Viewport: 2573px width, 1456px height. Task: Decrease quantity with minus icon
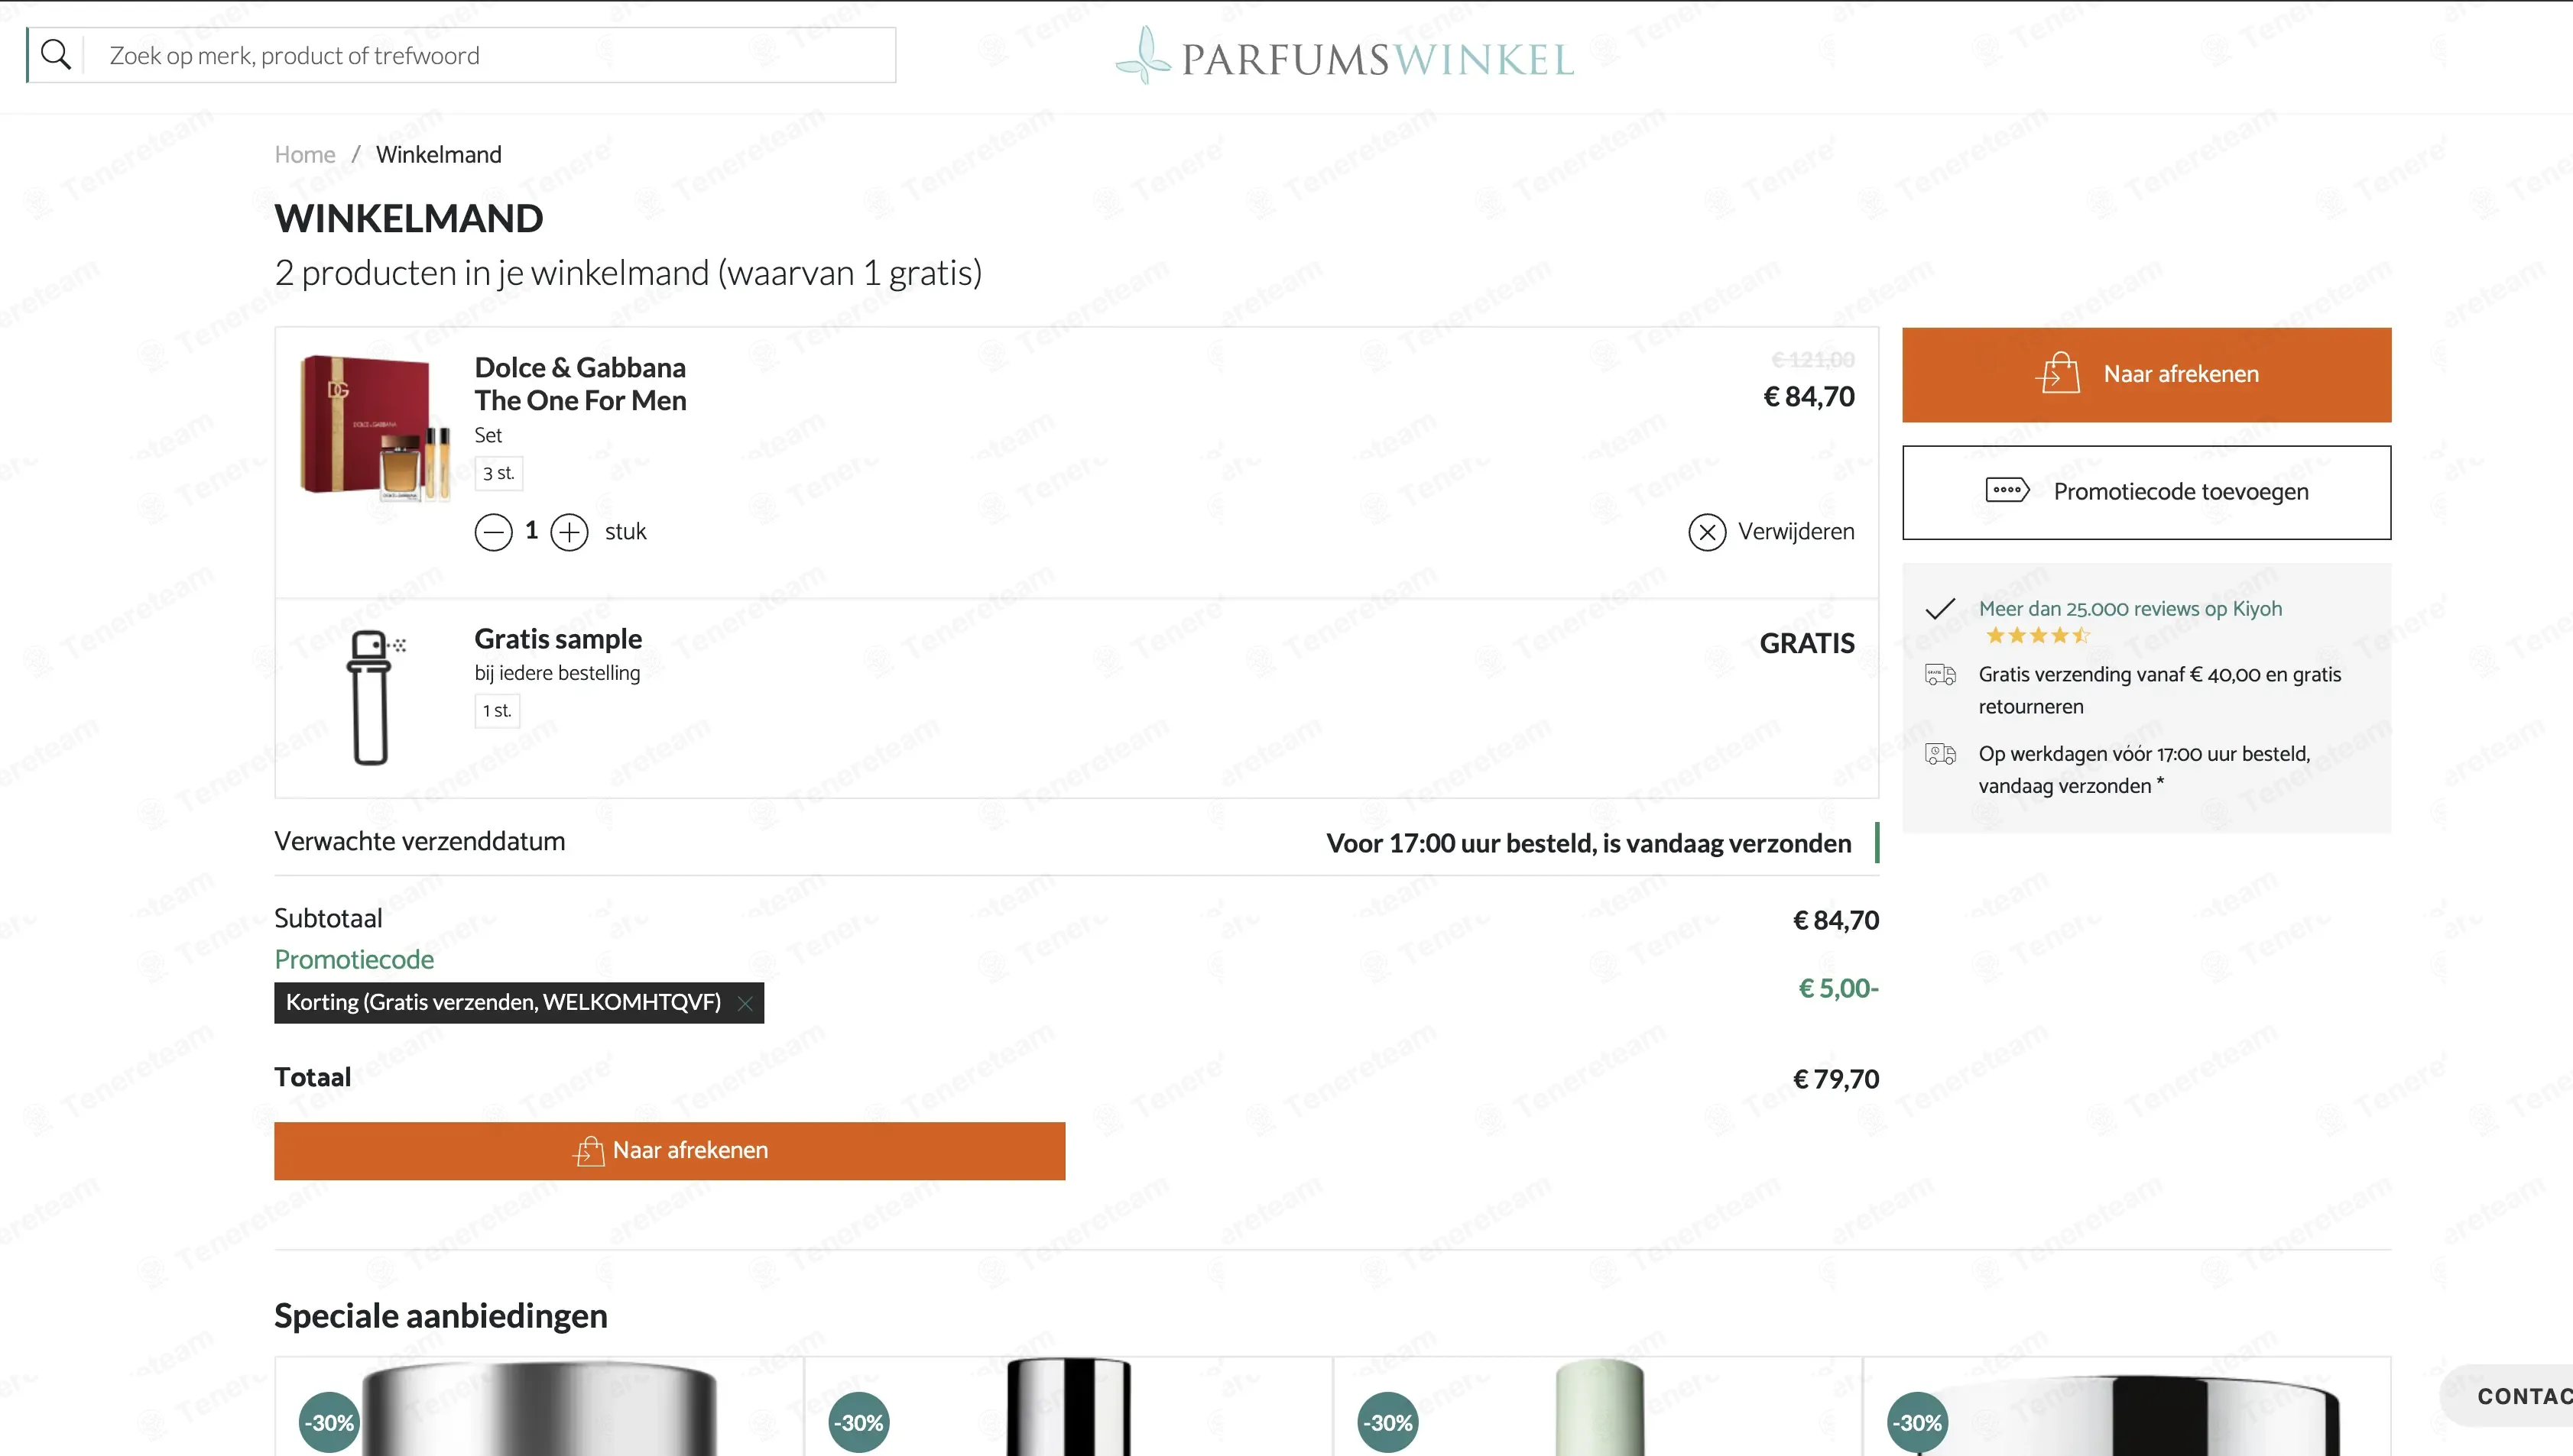click(x=493, y=532)
